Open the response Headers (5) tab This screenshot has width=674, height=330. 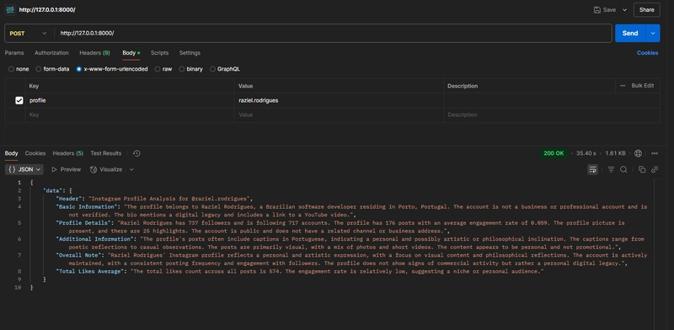coord(68,153)
